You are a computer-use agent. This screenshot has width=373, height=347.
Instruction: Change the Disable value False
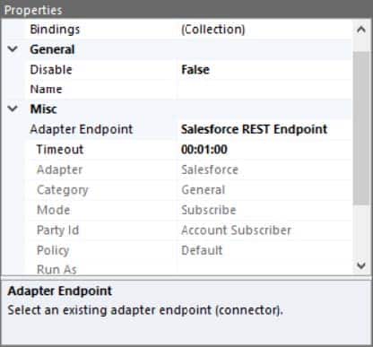[x=195, y=70]
